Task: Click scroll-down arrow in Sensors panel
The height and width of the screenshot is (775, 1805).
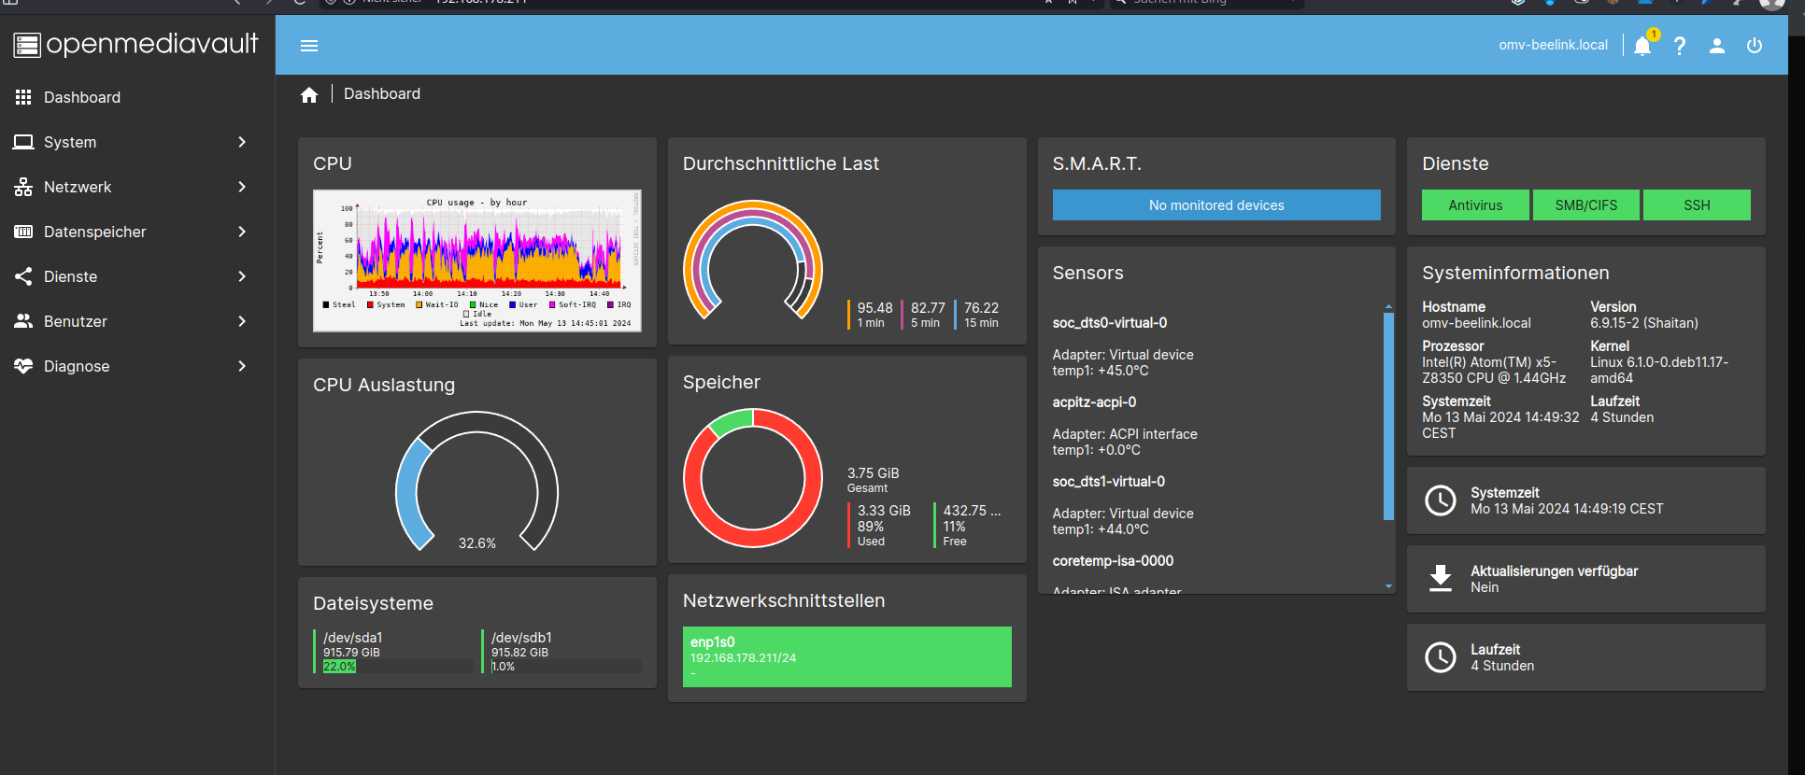Action: (1388, 586)
